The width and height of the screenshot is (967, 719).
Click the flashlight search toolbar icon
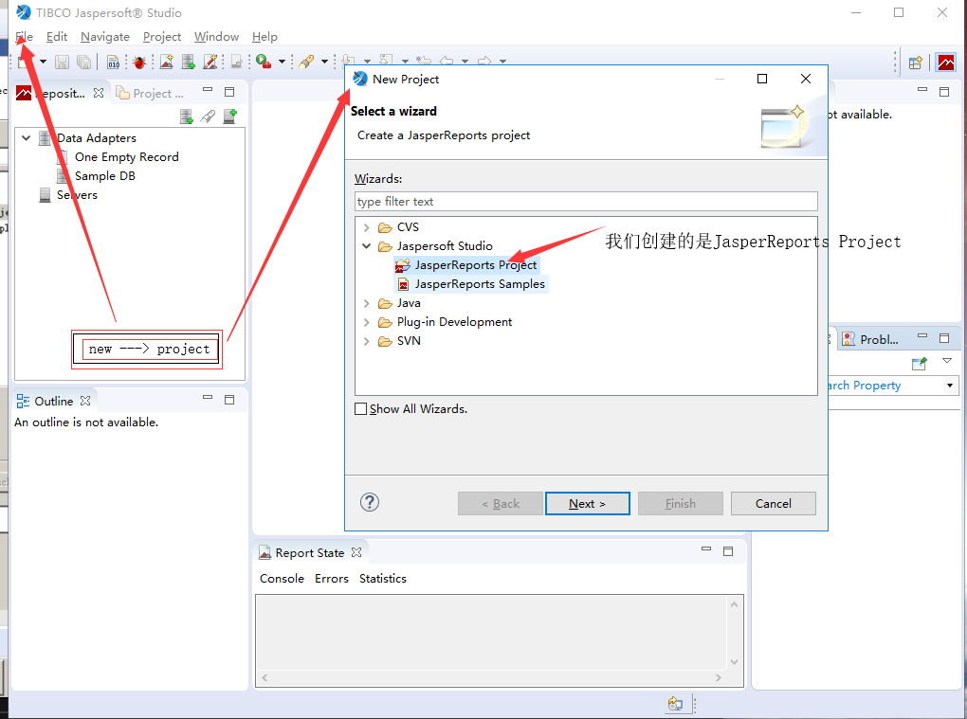[306, 62]
